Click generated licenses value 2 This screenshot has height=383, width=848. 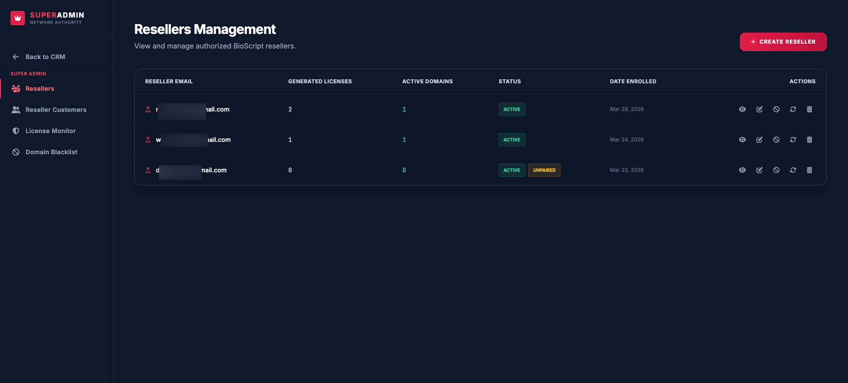coord(290,109)
